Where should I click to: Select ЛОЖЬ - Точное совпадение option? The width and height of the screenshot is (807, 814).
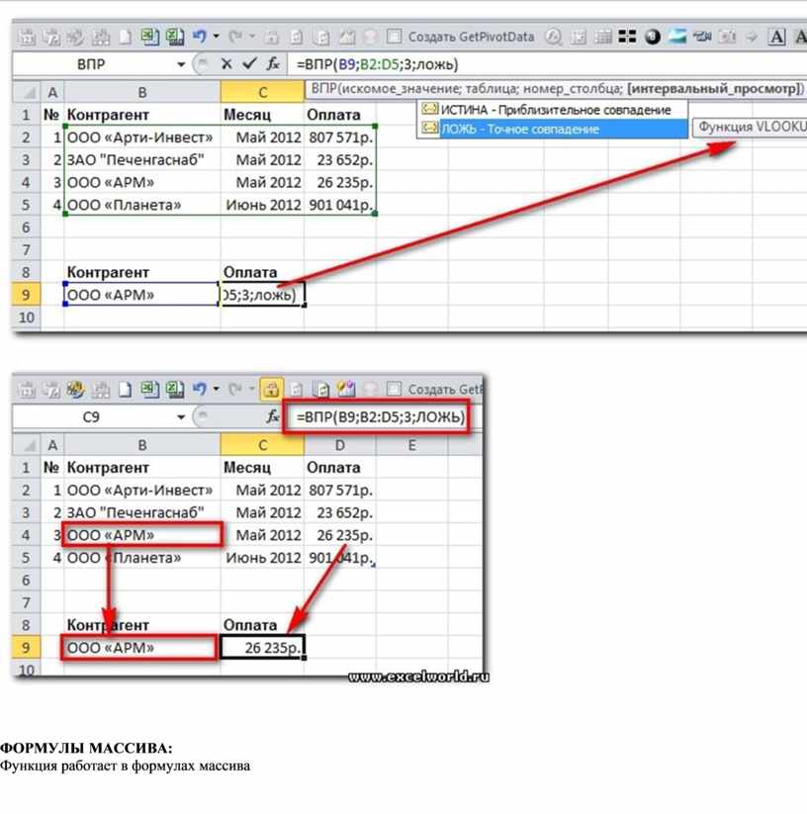519,129
